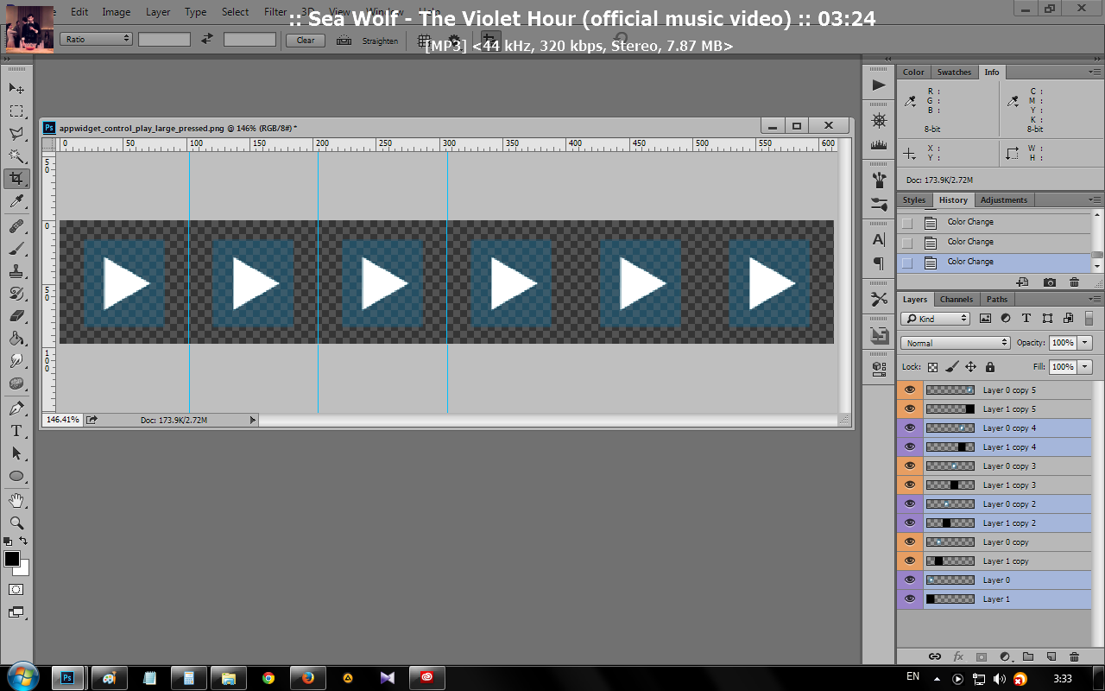Create a new layer from Layers footer
Screen dimensions: 1105x691
coord(1051,657)
